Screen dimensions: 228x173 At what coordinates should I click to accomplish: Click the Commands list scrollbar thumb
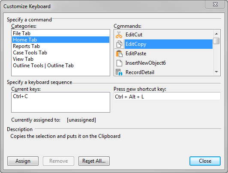(x=216, y=41)
